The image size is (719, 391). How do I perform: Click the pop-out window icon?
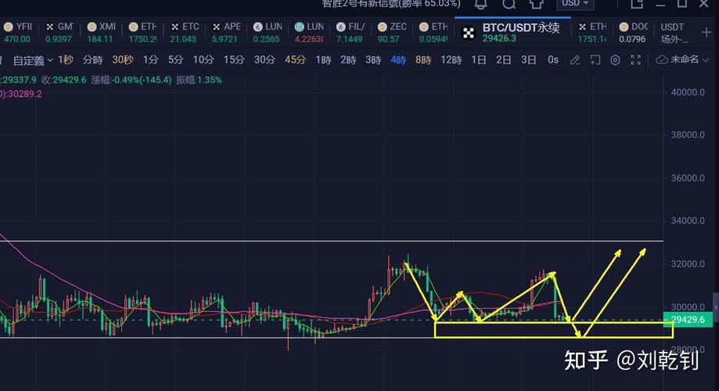(637, 4)
